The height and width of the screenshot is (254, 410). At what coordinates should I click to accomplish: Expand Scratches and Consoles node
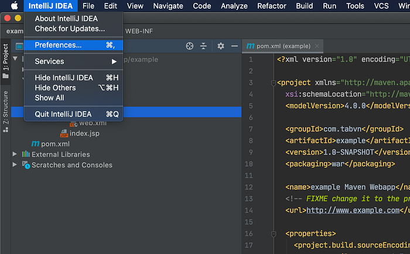[x=15, y=165]
